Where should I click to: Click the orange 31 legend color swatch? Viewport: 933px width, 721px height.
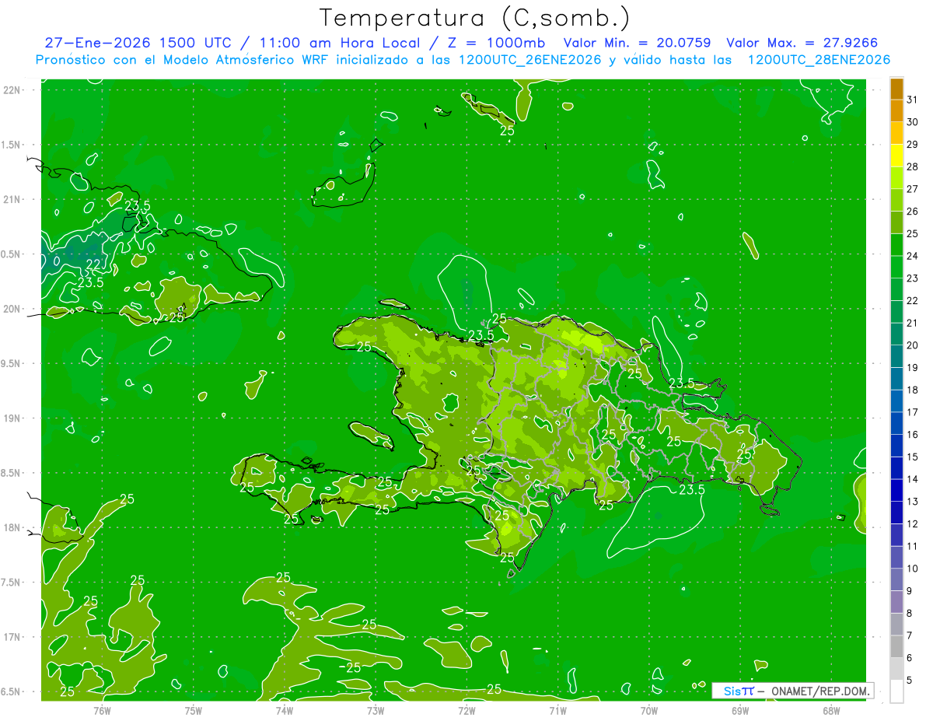pos(896,89)
